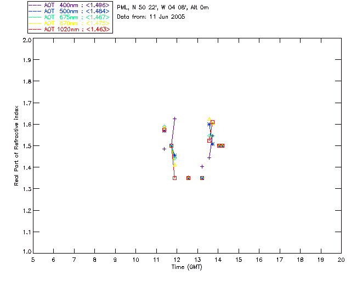This screenshot has width=351, height=281.
Task: Click the blue dashed line sample in the legend
Action: pyautogui.click(x=35, y=11)
